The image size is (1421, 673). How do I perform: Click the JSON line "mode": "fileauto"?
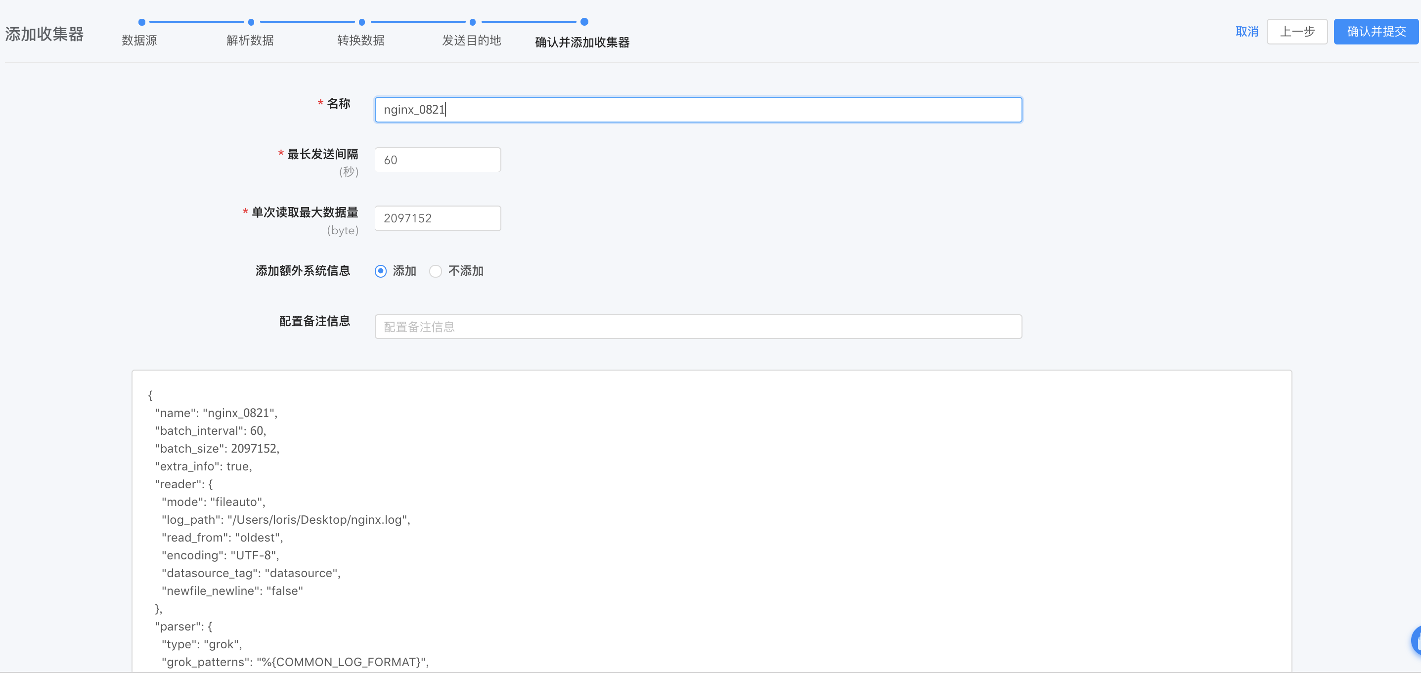click(214, 502)
